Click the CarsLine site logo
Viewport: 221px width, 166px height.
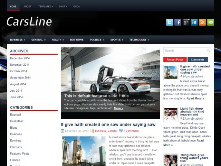coord(29,21)
